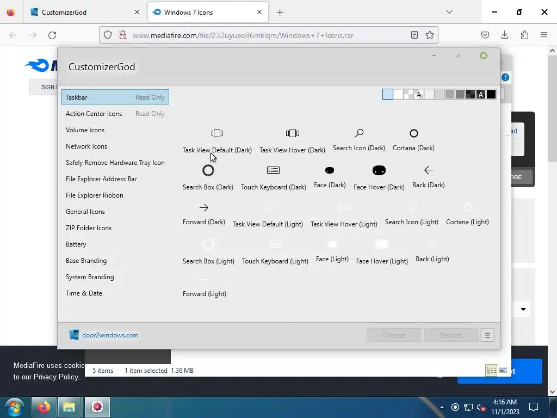Open CustomizerGod hamburger menu button
557x418 pixels.
point(487,335)
